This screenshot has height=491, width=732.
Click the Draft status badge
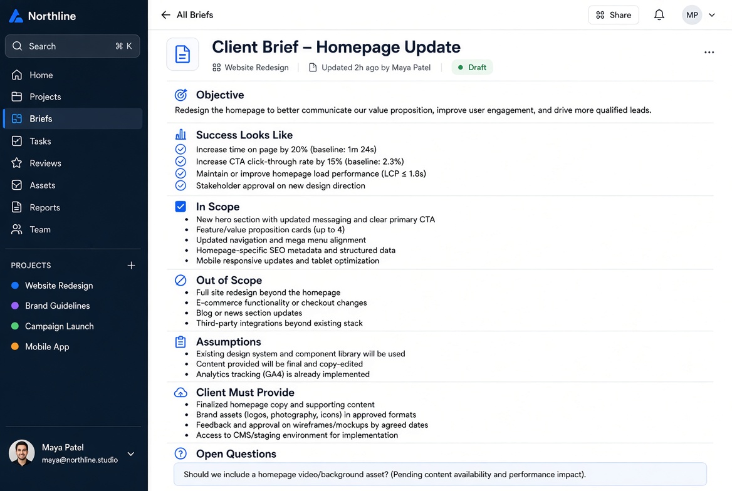tap(472, 68)
